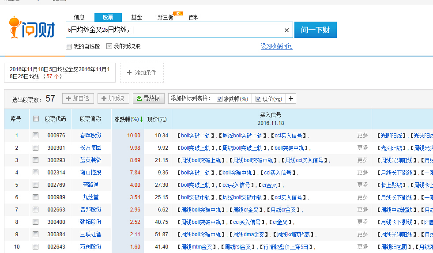Check the box for stock 002314
433x253 pixels.
point(35,173)
